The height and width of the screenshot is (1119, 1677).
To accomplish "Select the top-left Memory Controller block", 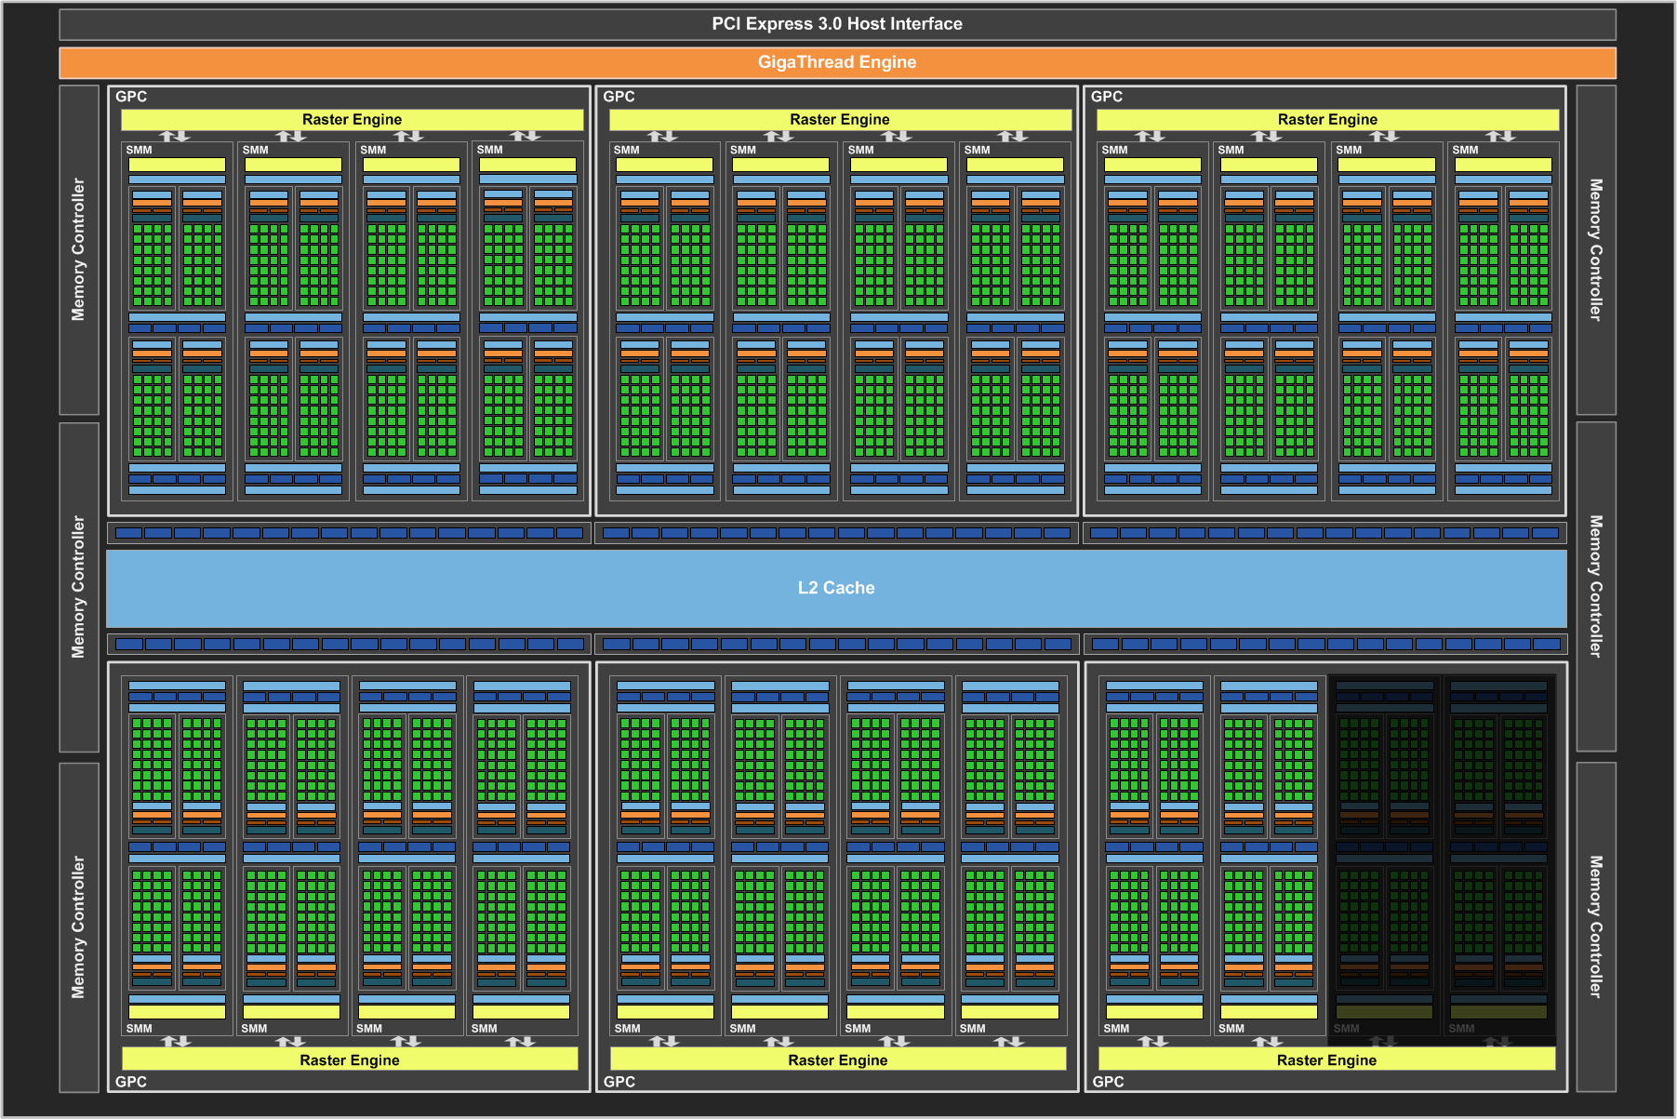I will [79, 250].
